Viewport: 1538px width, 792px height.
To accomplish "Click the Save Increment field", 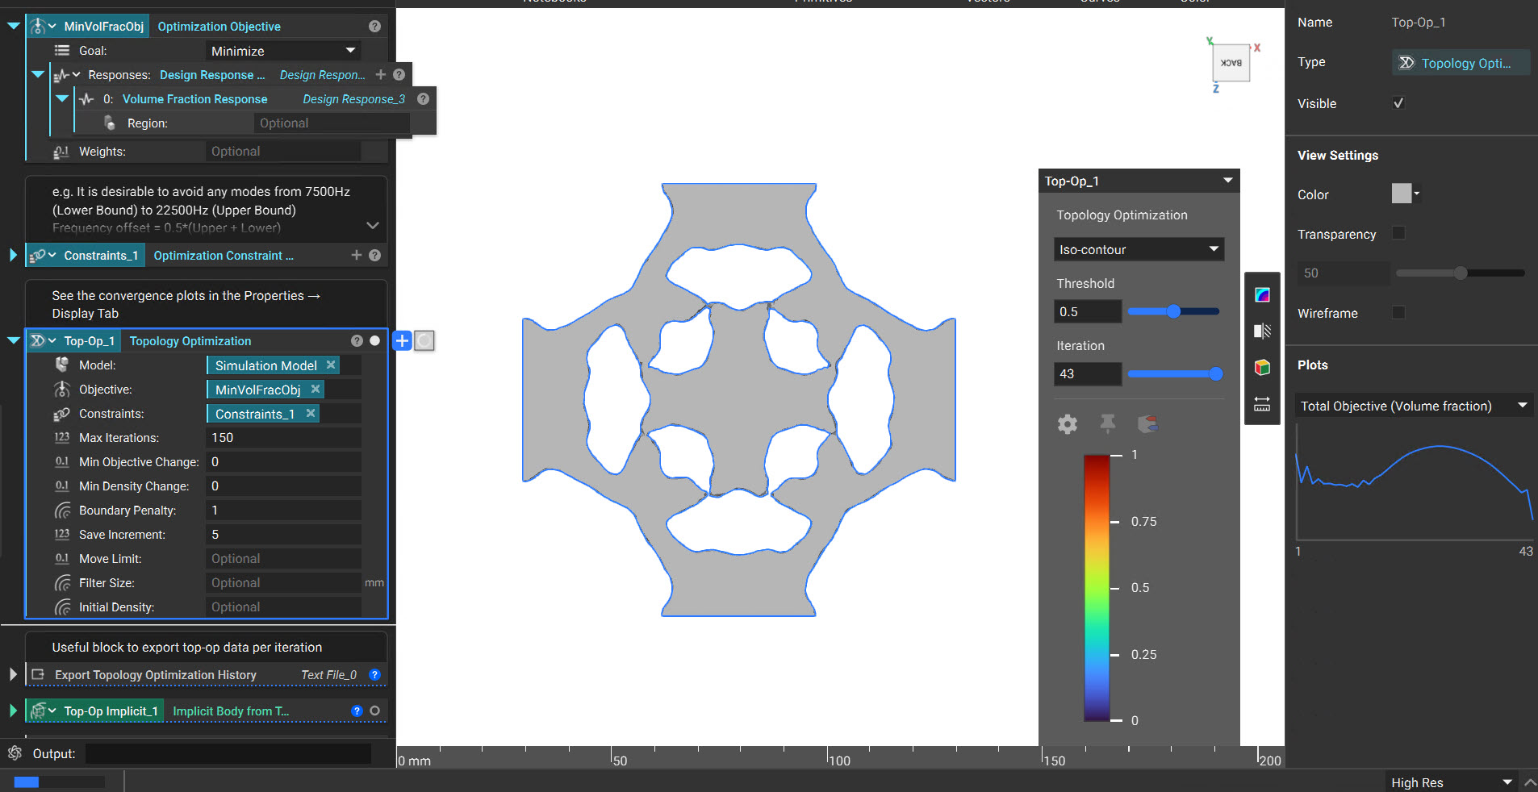I will click(283, 535).
